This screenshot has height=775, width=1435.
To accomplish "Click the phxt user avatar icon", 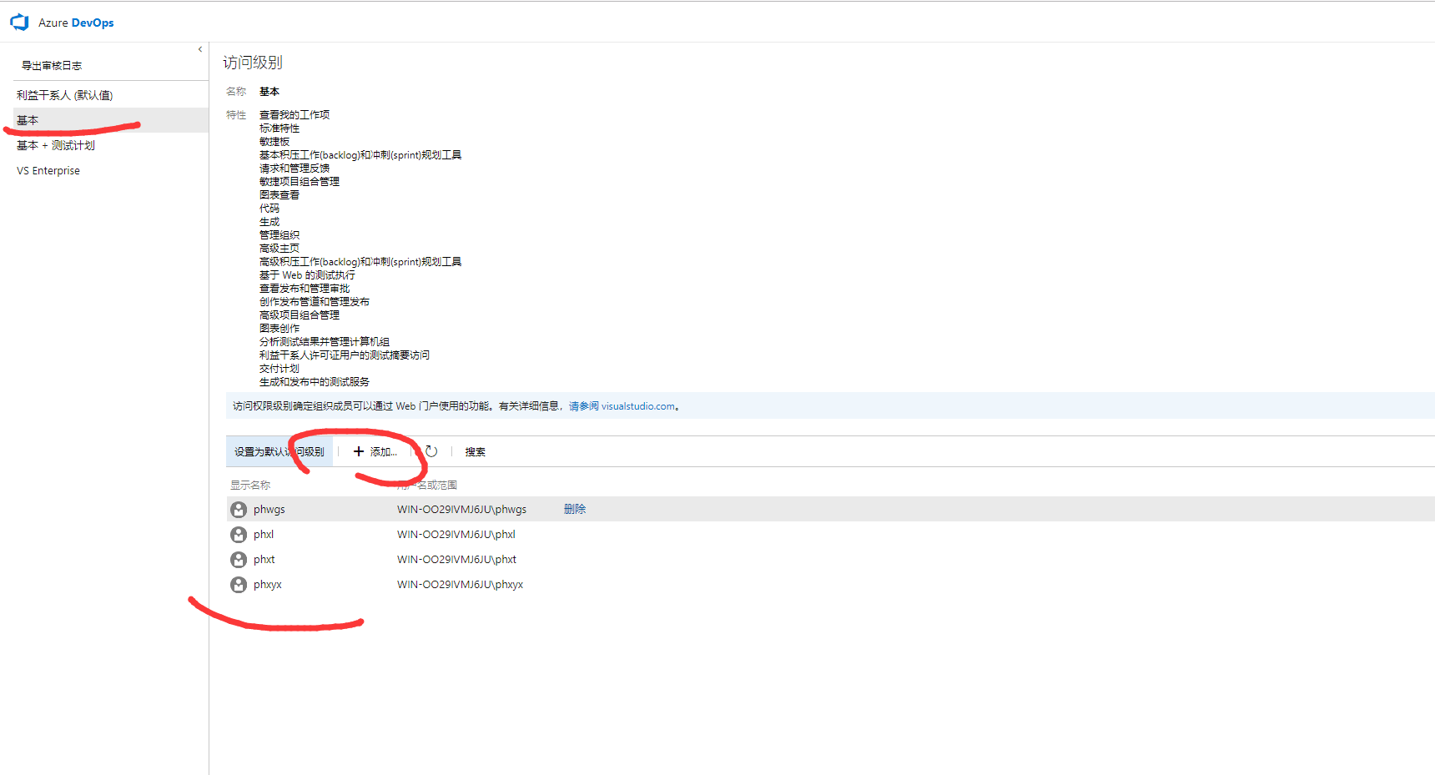I will click(x=239, y=560).
